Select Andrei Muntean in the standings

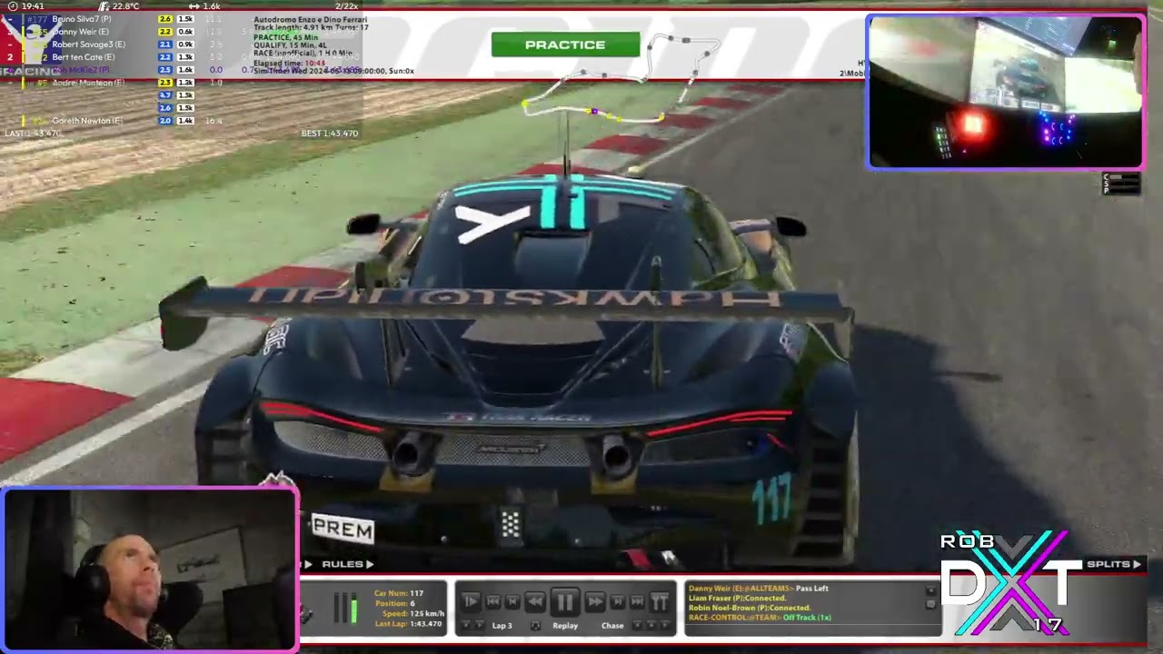pyautogui.click(x=89, y=83)
